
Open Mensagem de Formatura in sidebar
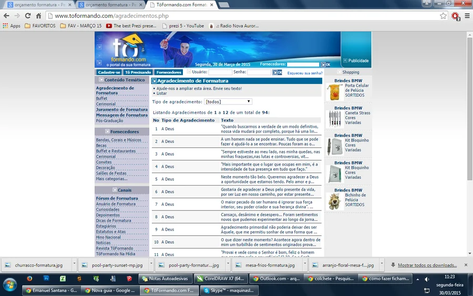tap(121, 115)
